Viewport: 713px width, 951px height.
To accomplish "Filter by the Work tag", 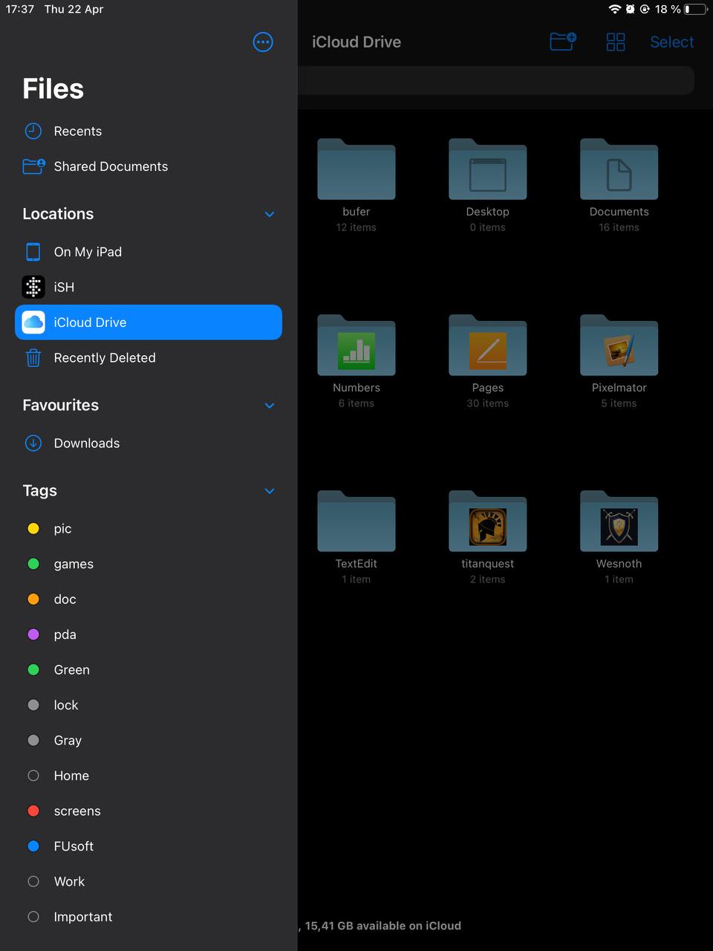I will pyautogui.click(x=149, y=882).
